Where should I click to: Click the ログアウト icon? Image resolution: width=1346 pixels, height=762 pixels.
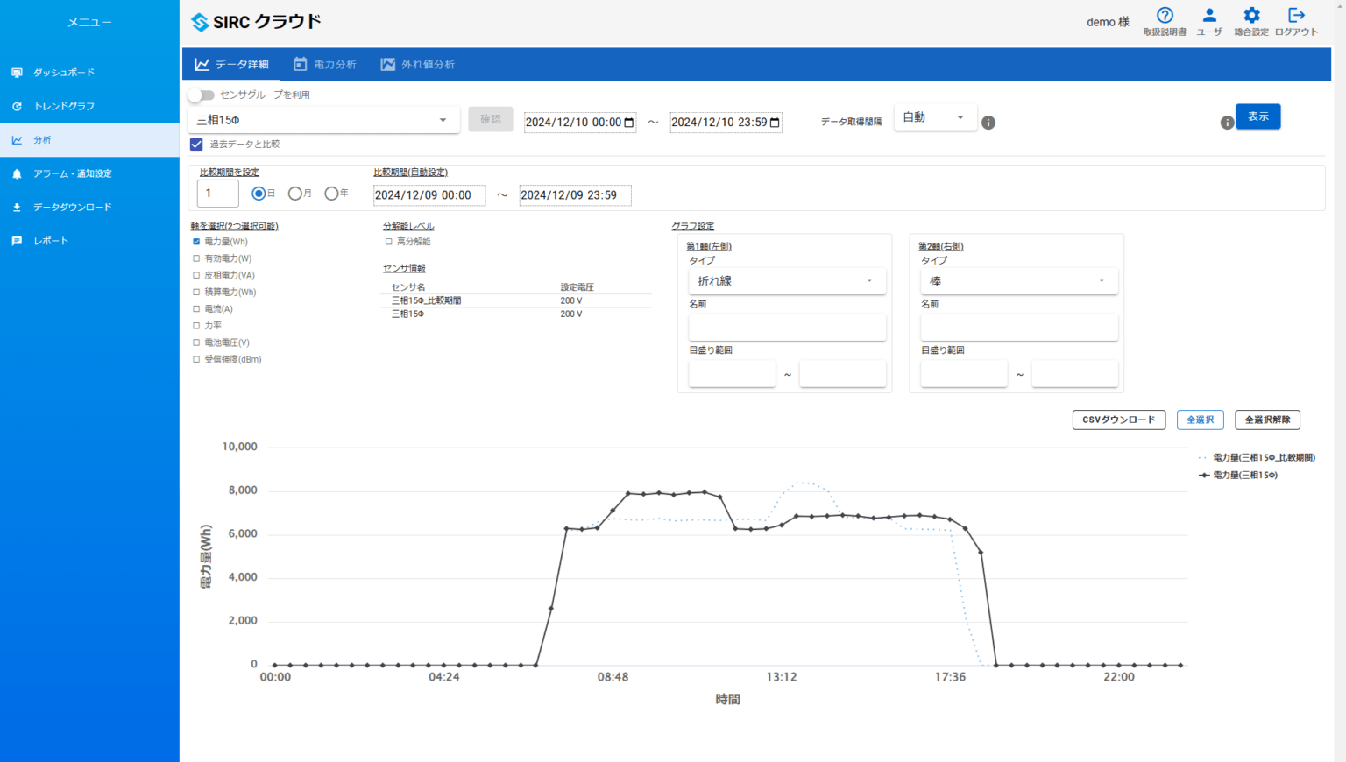coord(1296,16)
